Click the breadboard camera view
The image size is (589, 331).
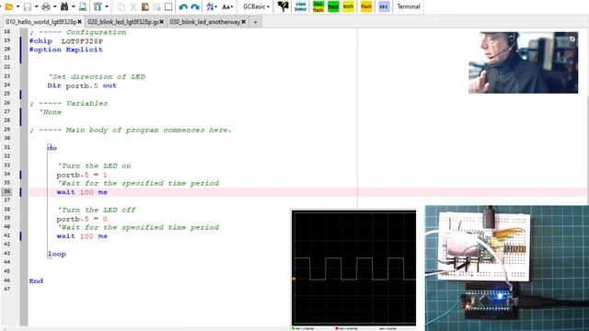[x=507, y=268]
